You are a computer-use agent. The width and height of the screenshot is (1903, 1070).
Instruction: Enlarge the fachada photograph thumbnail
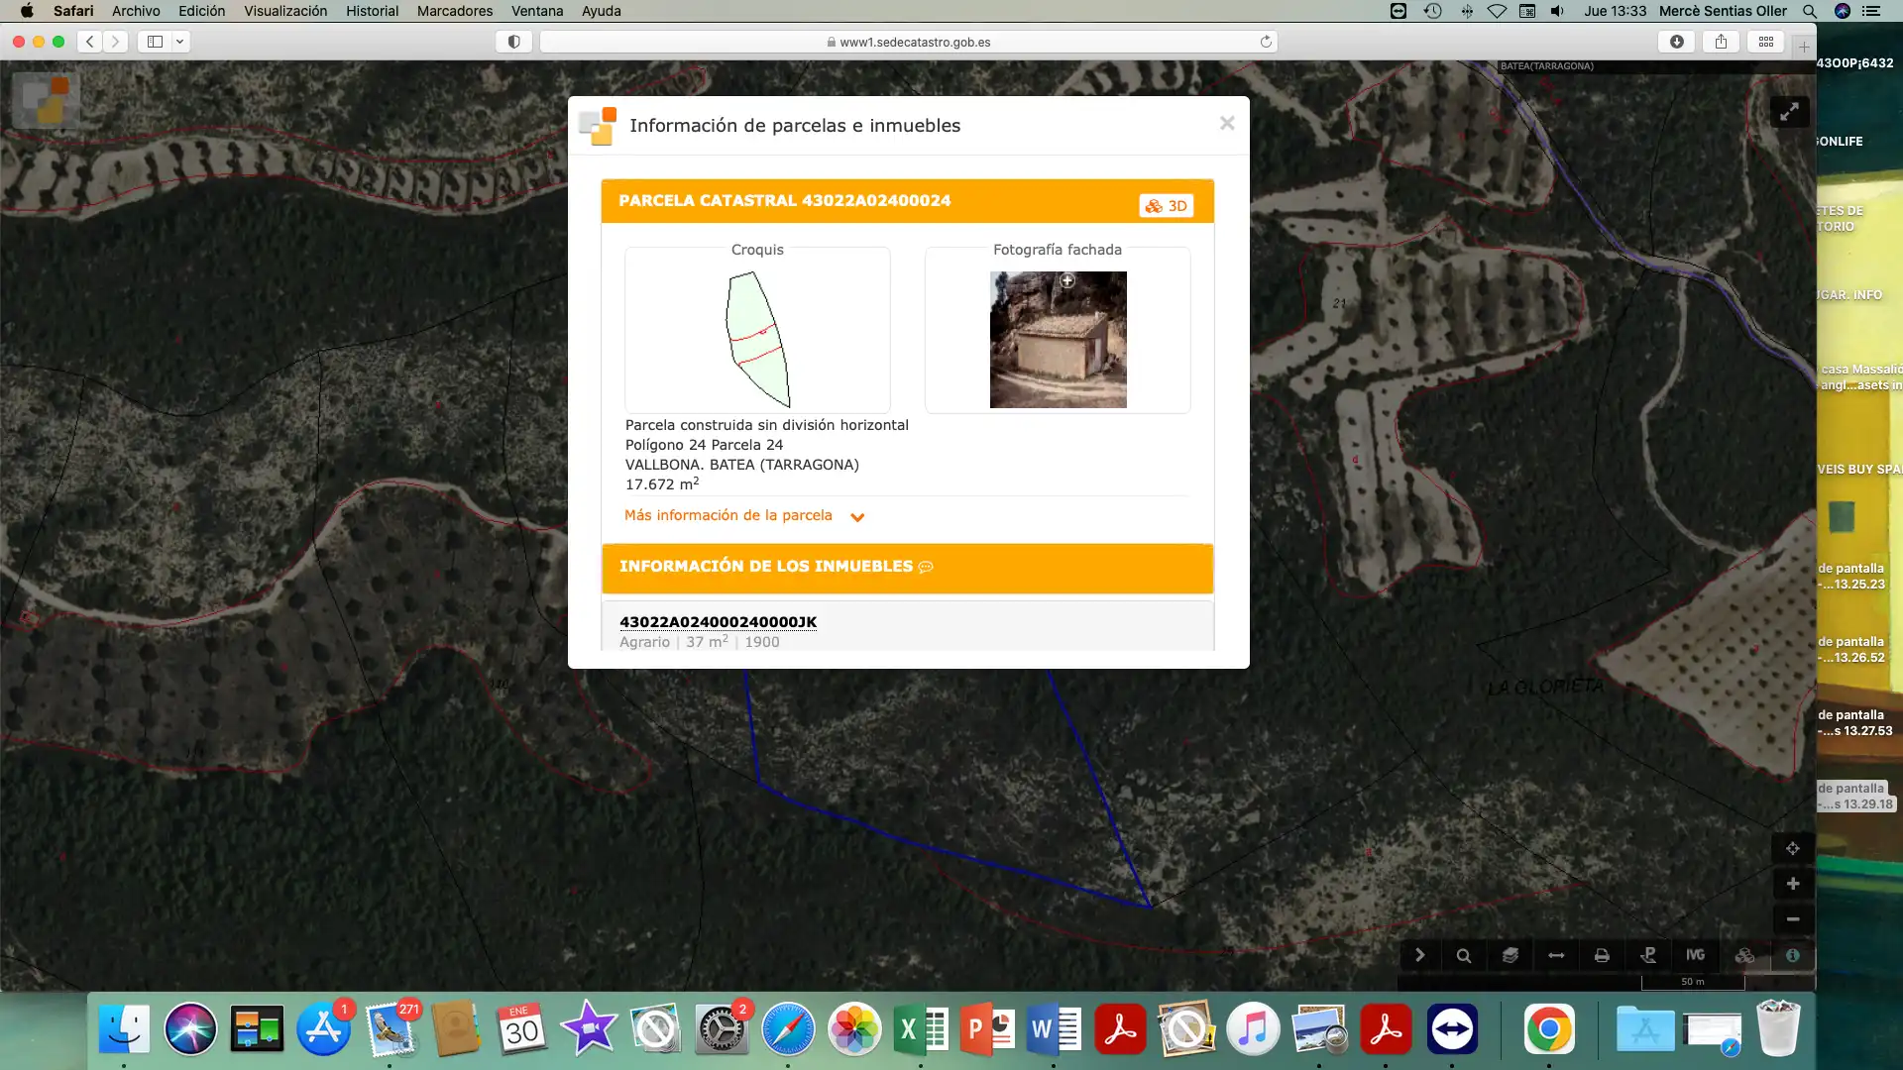tap(1058, 340)
